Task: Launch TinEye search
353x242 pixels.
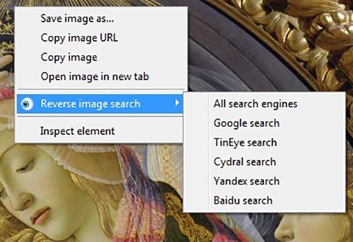Action: point(264,142)
